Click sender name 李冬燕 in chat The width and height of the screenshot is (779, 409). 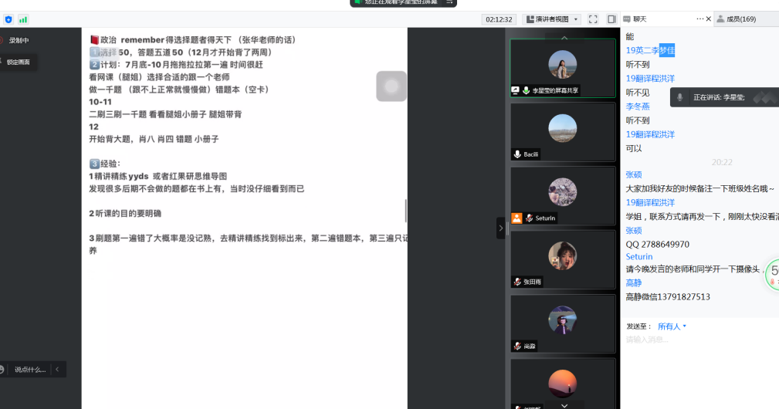638,106
